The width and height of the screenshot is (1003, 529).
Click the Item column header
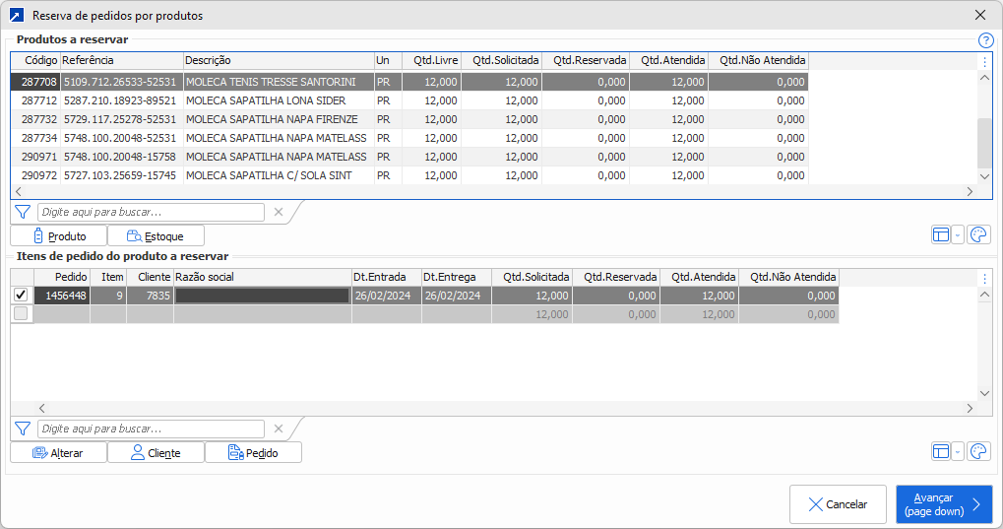[108, 278]
